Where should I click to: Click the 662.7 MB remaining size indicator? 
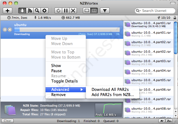[71, 18]
